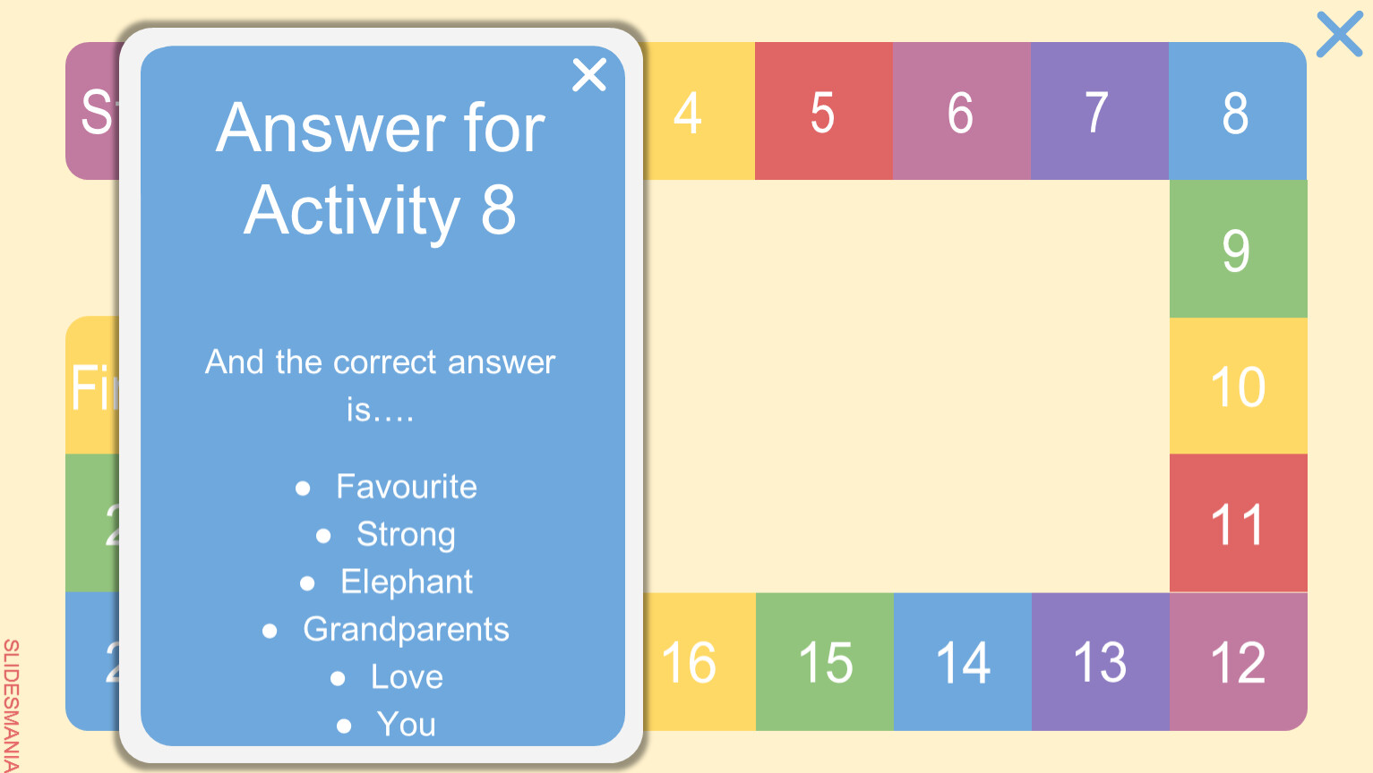Screen dimensions: 1373x773
Task: Select the purple square numbered 7
Action: click(x=1099, y=112)
